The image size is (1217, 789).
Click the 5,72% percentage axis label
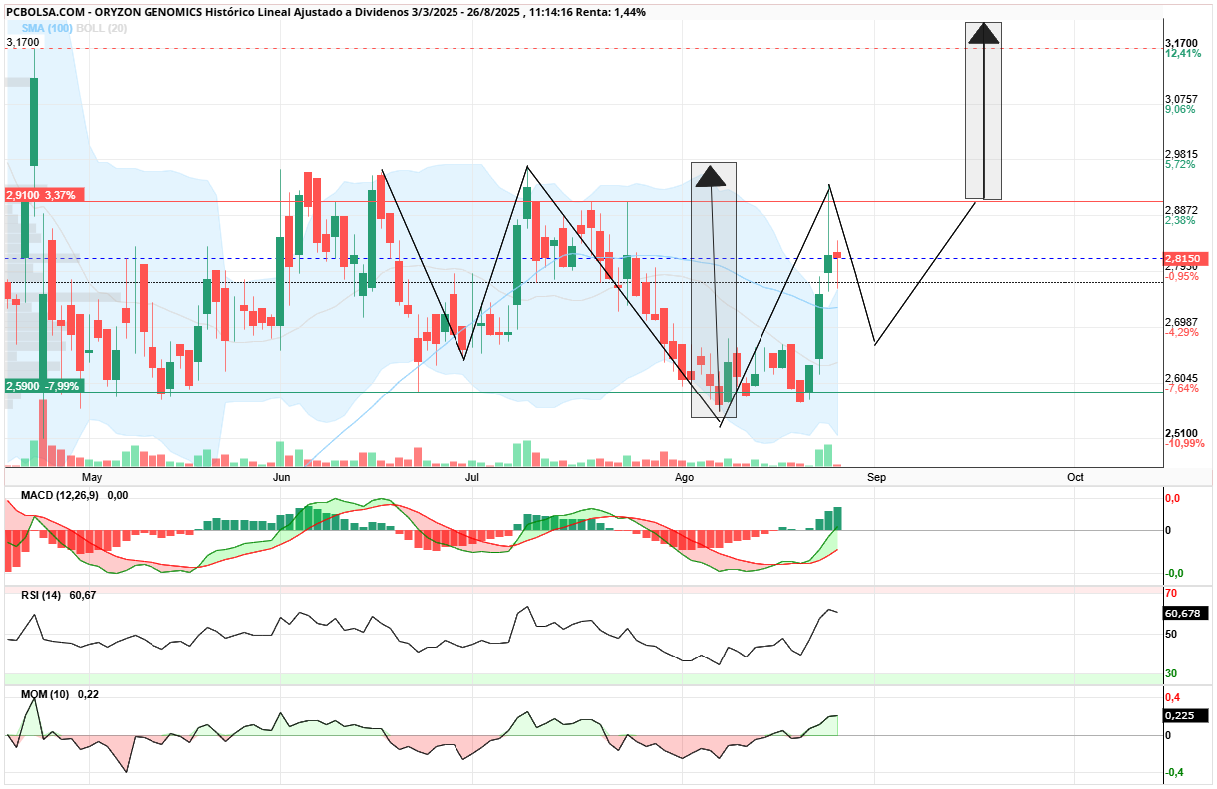1179,164
